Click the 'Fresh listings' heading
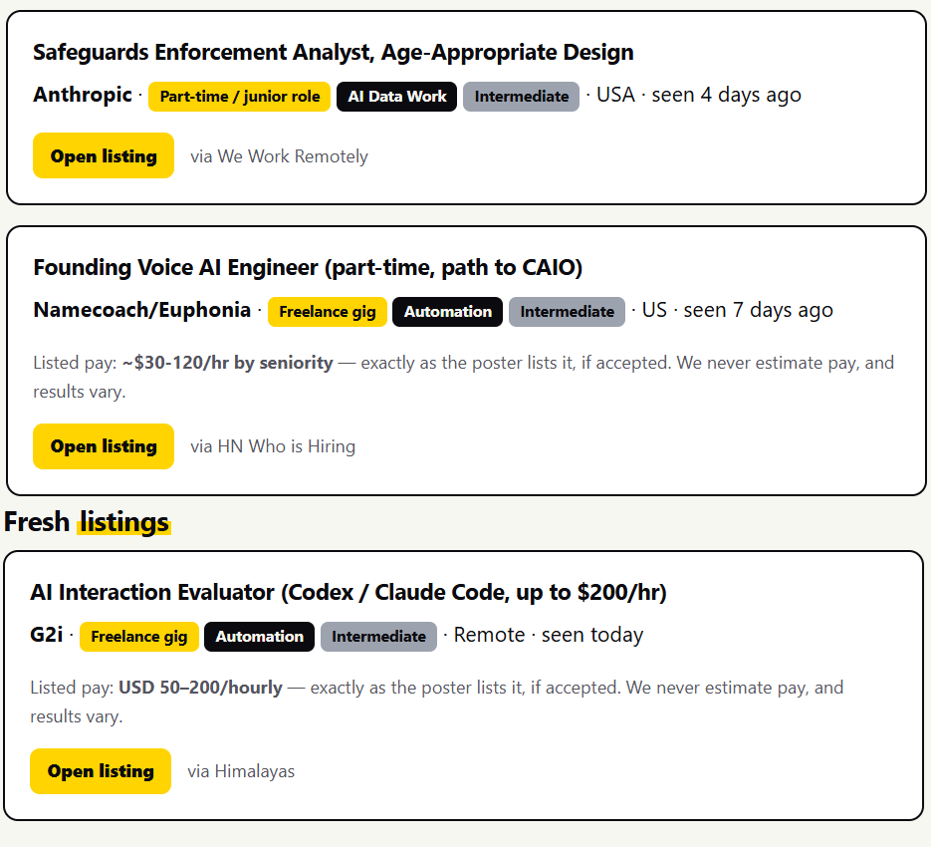 (87, 522)
